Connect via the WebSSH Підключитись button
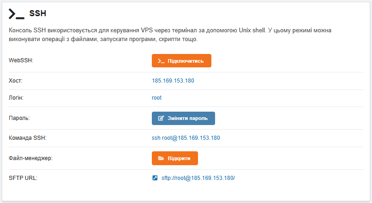This screenshot has height=203, width=372. point(181,61)
